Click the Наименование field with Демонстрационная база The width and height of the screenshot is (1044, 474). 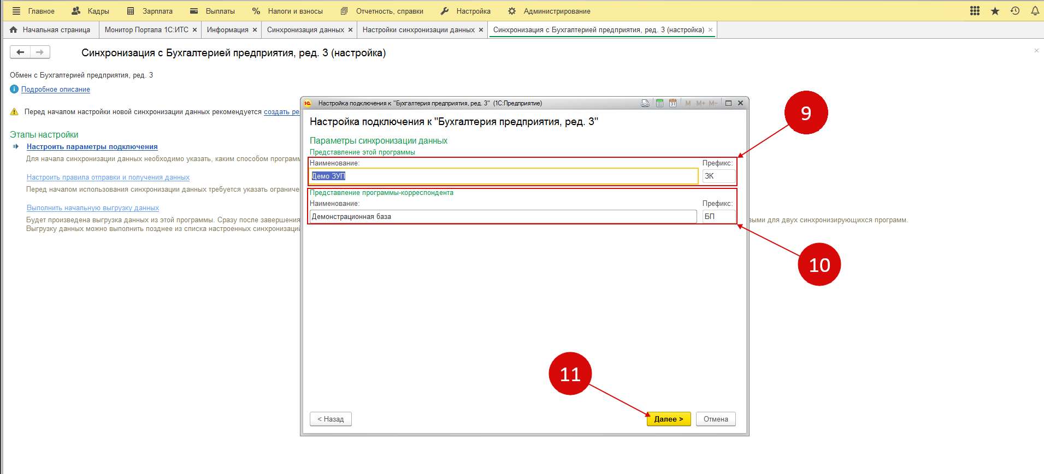[503, 216]
